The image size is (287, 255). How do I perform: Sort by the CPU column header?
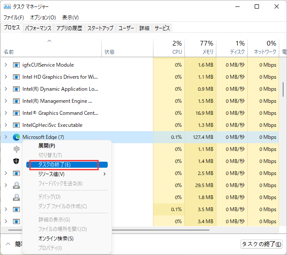tap(169, 48)
